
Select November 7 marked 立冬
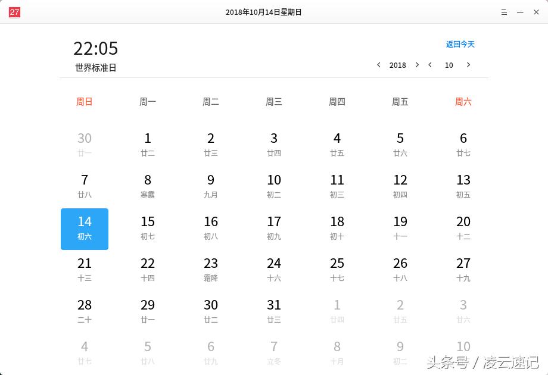[273, 352]
